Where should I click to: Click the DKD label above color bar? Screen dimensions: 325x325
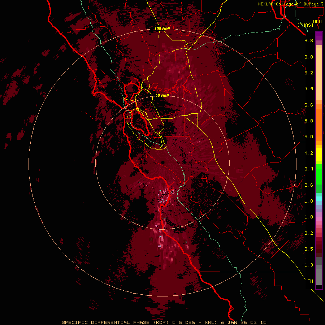coord(317,22)
